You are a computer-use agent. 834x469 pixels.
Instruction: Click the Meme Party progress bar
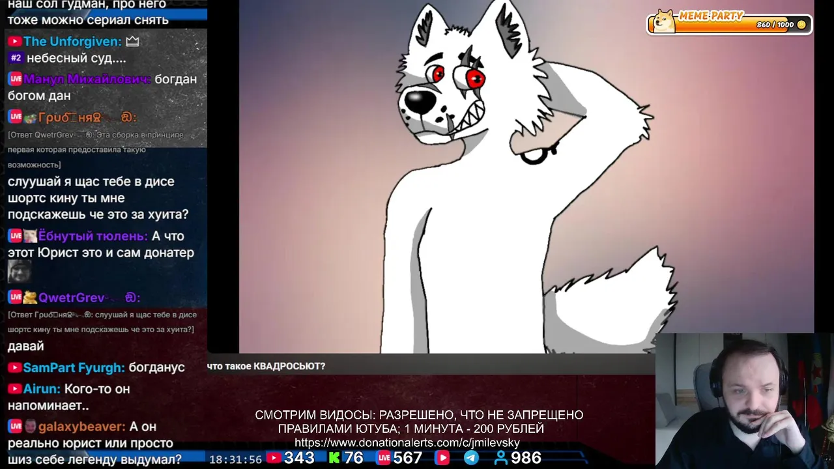tap(730, 24)
